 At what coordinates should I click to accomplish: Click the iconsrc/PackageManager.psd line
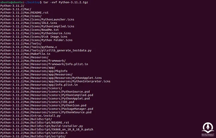point(47,109)
